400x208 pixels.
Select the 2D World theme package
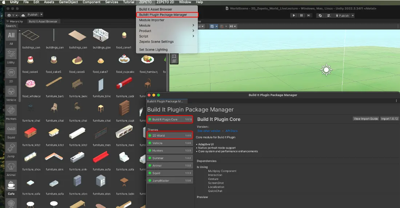pos(170,136)
